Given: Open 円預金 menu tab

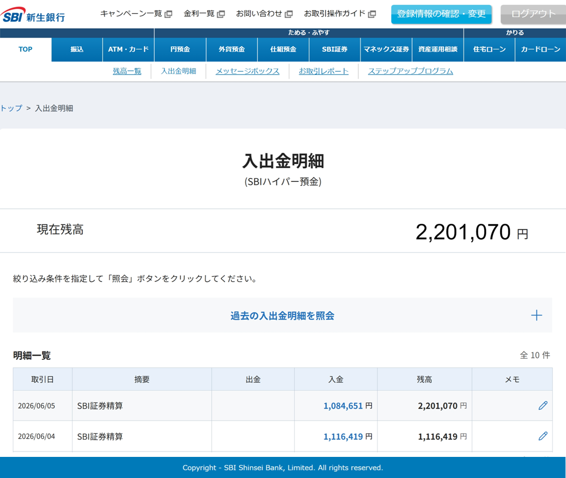Looking at the screenshot, I should 180,49.
